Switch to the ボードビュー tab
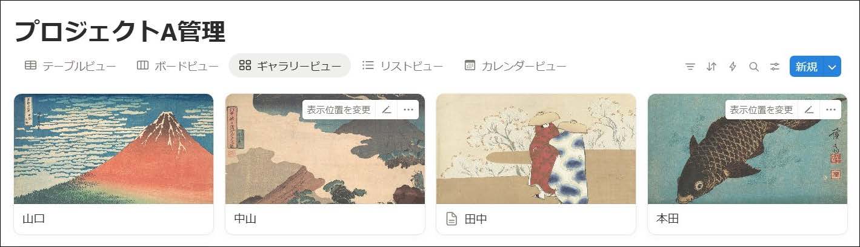Image resolution: width=860 pixels, height=247 pixels. point(178,66)
